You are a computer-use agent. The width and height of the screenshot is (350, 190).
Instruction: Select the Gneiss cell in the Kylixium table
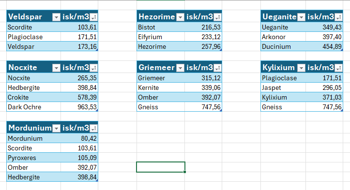click(x=283, y=107)
